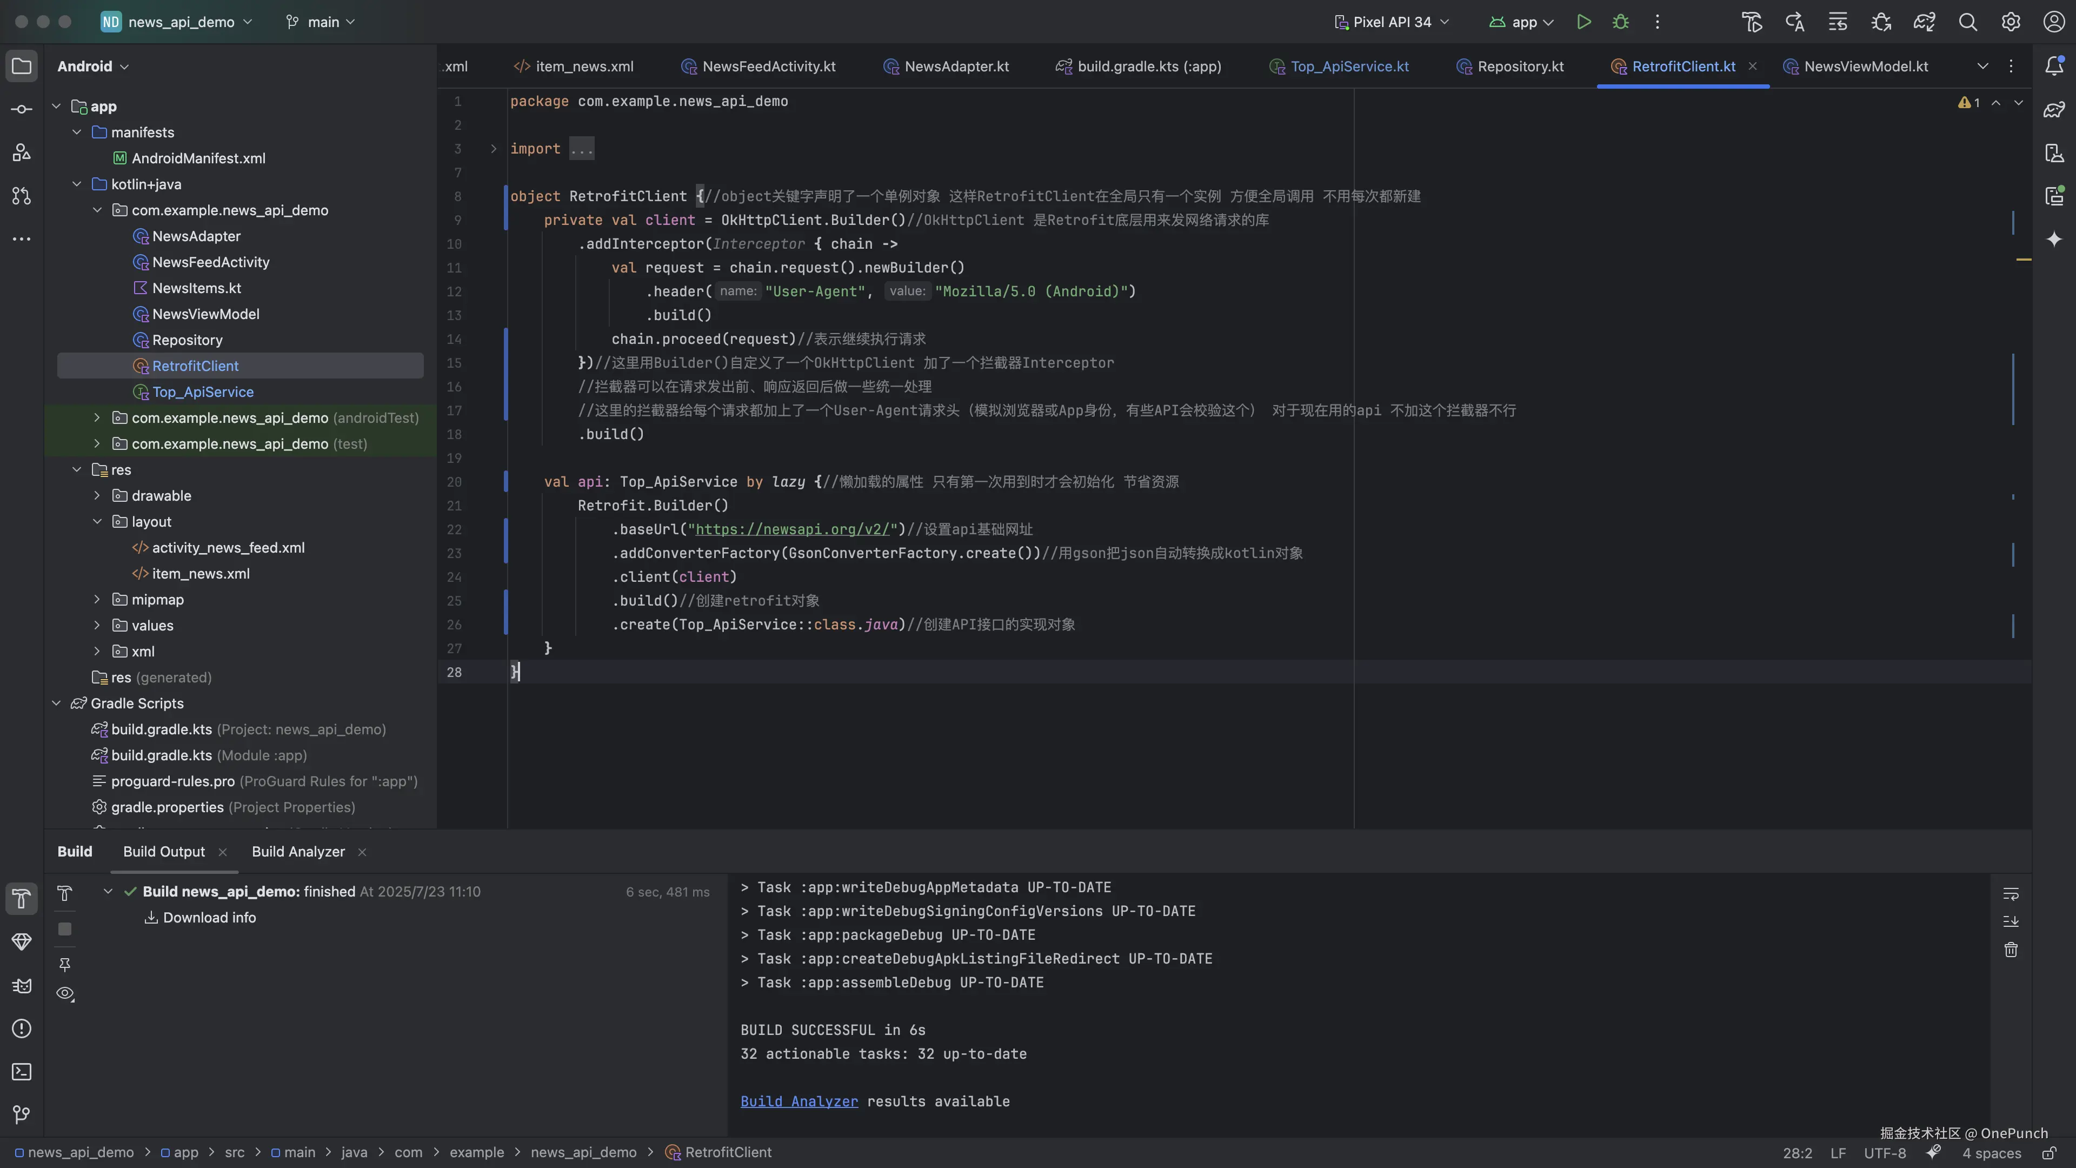Screen dimensions: 2076x1168
Task: Collapse the res folder in tree
Action: tap(77, 469)
